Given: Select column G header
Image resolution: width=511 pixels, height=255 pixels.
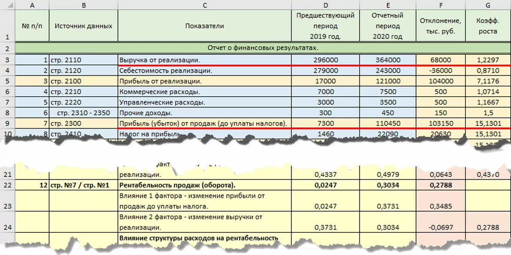Looking at the screenshot, I should 488,5.
